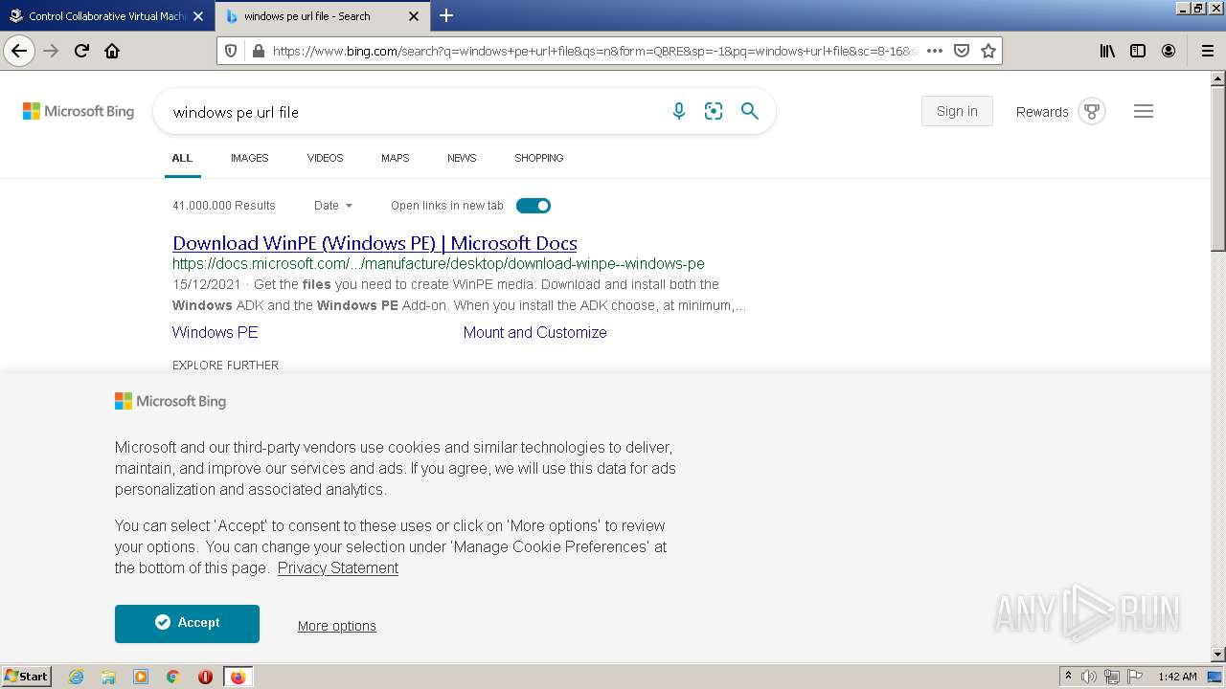Screen dimensions: 1226x689
Task: Open the Firefox home page icon
Action: click(112, 51)
